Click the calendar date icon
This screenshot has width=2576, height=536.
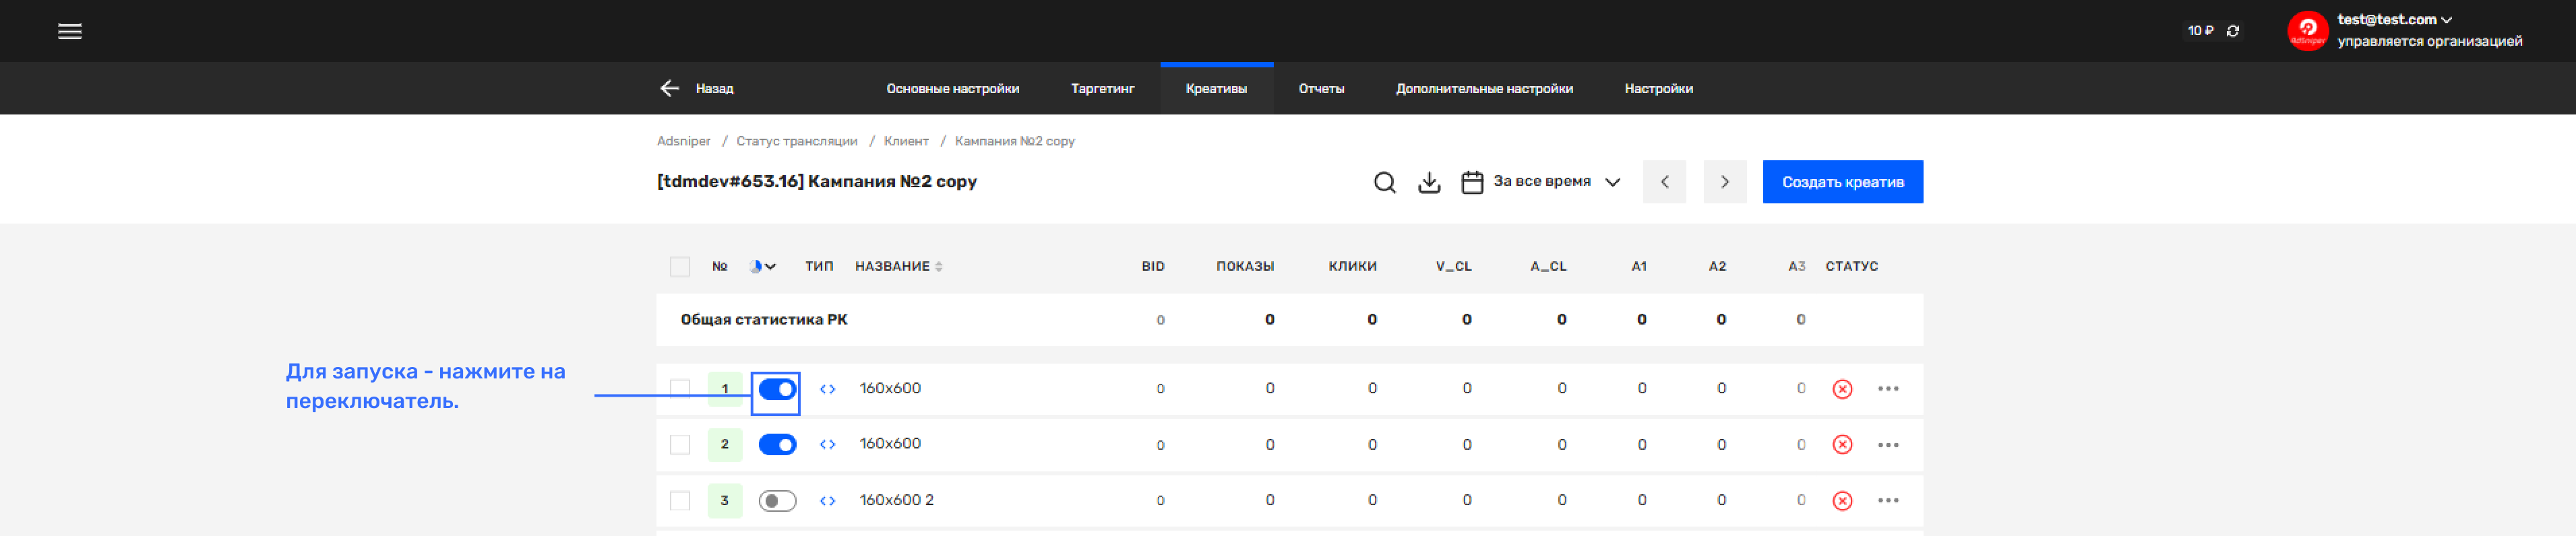(1471, 182)
